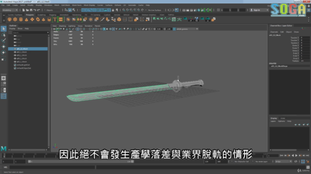Screen dimensions: 311x174
Task: Open the Outliner Display menu
Action: pyautogui.click(x=12, y=29)
